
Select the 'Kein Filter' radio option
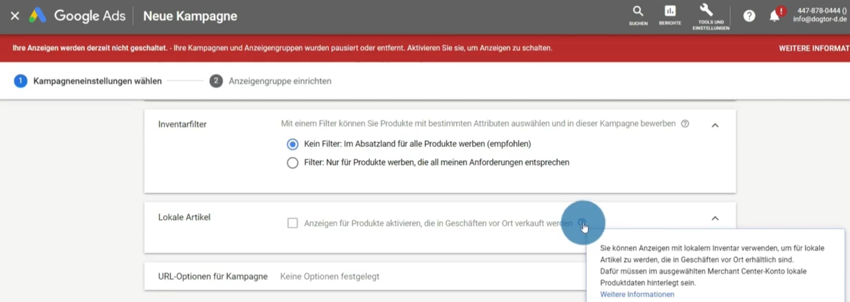click(x=292, y=144)
